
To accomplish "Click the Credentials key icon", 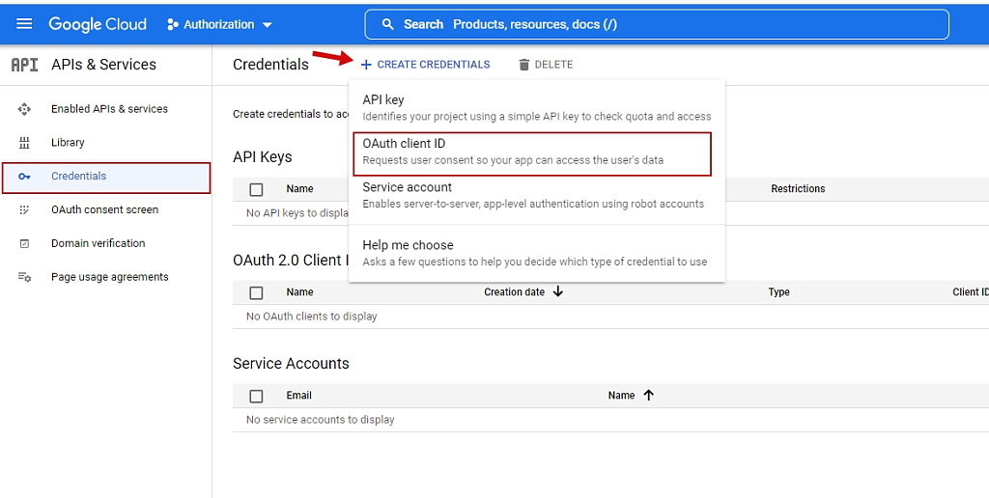I will [25, 177].
